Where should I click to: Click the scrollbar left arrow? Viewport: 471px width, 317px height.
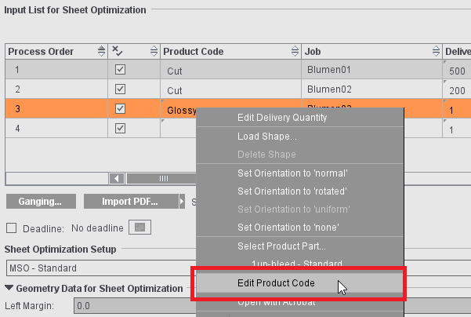click(117, 178)
